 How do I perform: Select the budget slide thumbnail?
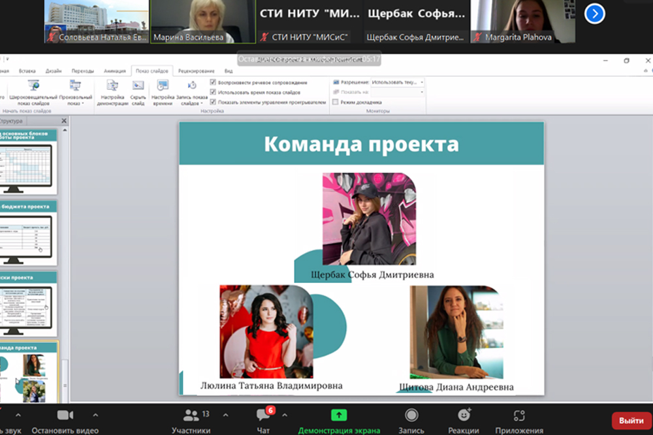29,232
